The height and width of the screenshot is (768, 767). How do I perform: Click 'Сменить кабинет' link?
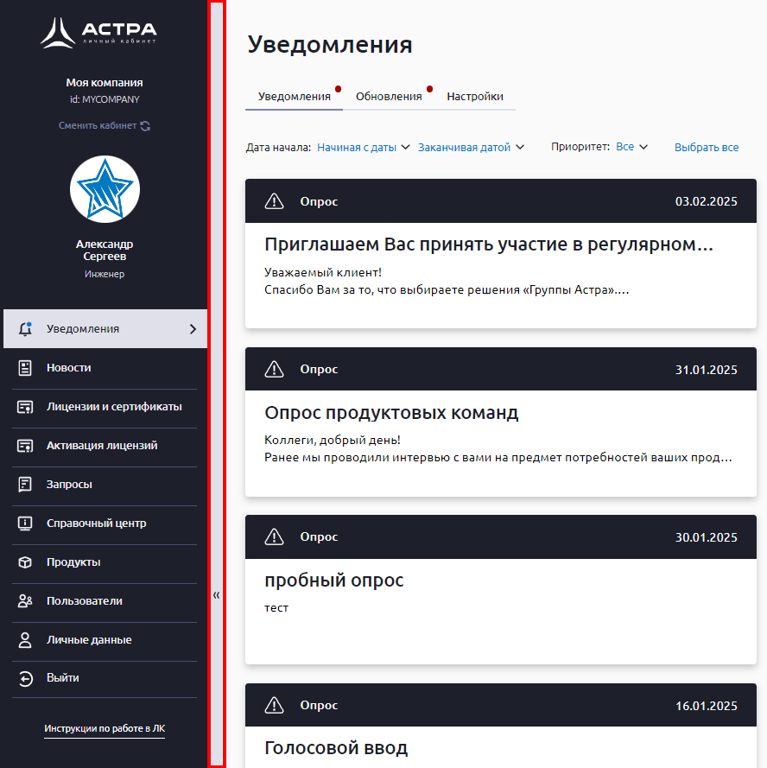[x=104, y=126]
